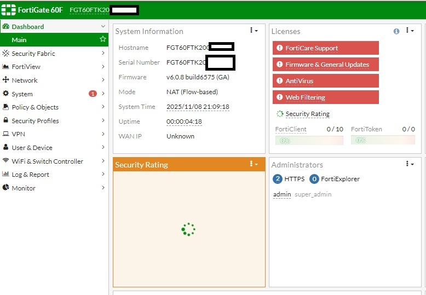Click the FortiClient 0% progress bar

[x=309, y=140]
